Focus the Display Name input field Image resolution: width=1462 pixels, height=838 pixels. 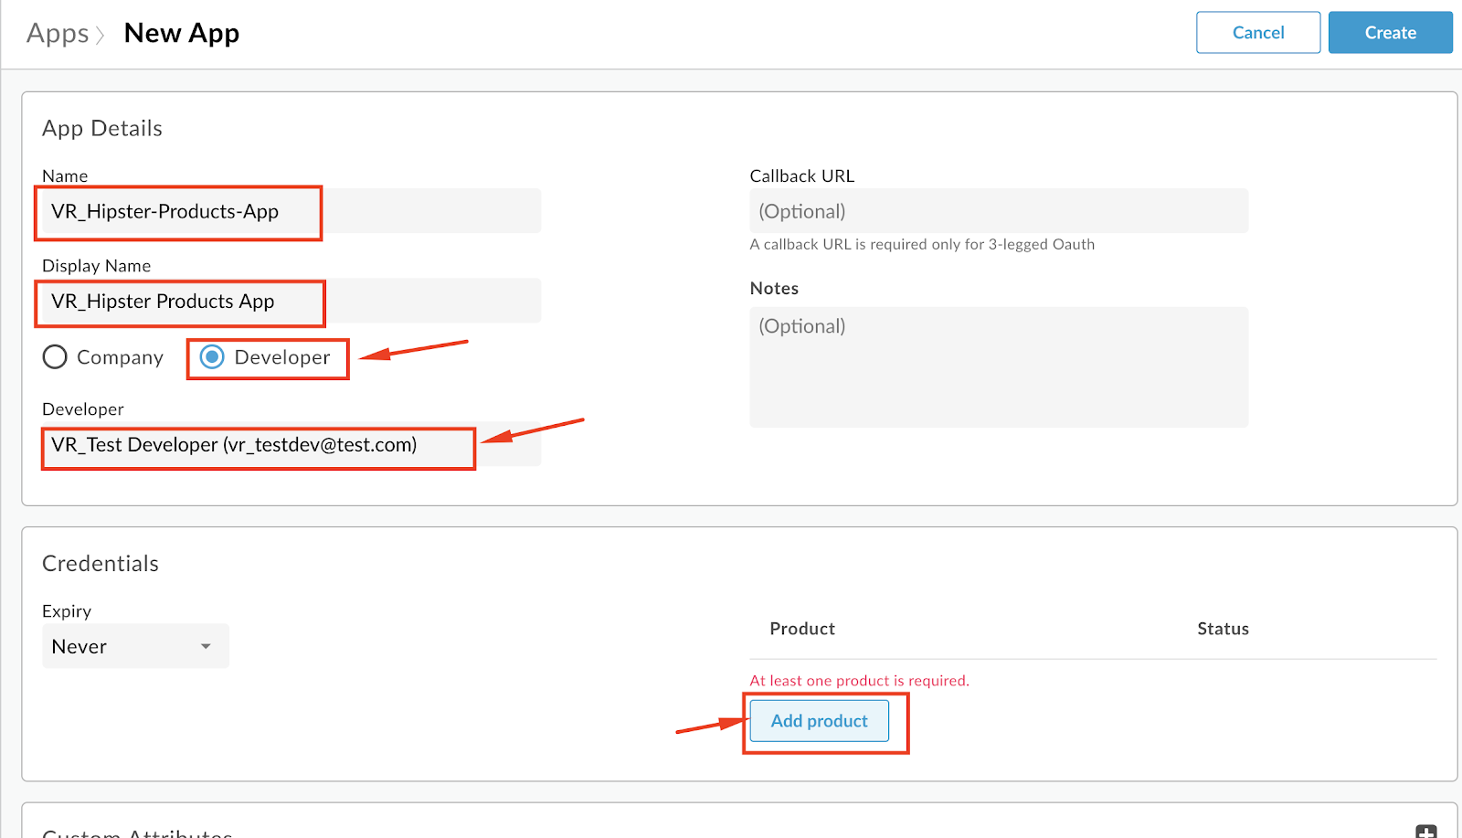[x=291, y=301]
